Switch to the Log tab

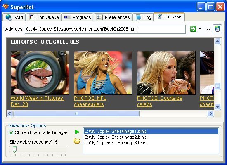tap(143, 17)
